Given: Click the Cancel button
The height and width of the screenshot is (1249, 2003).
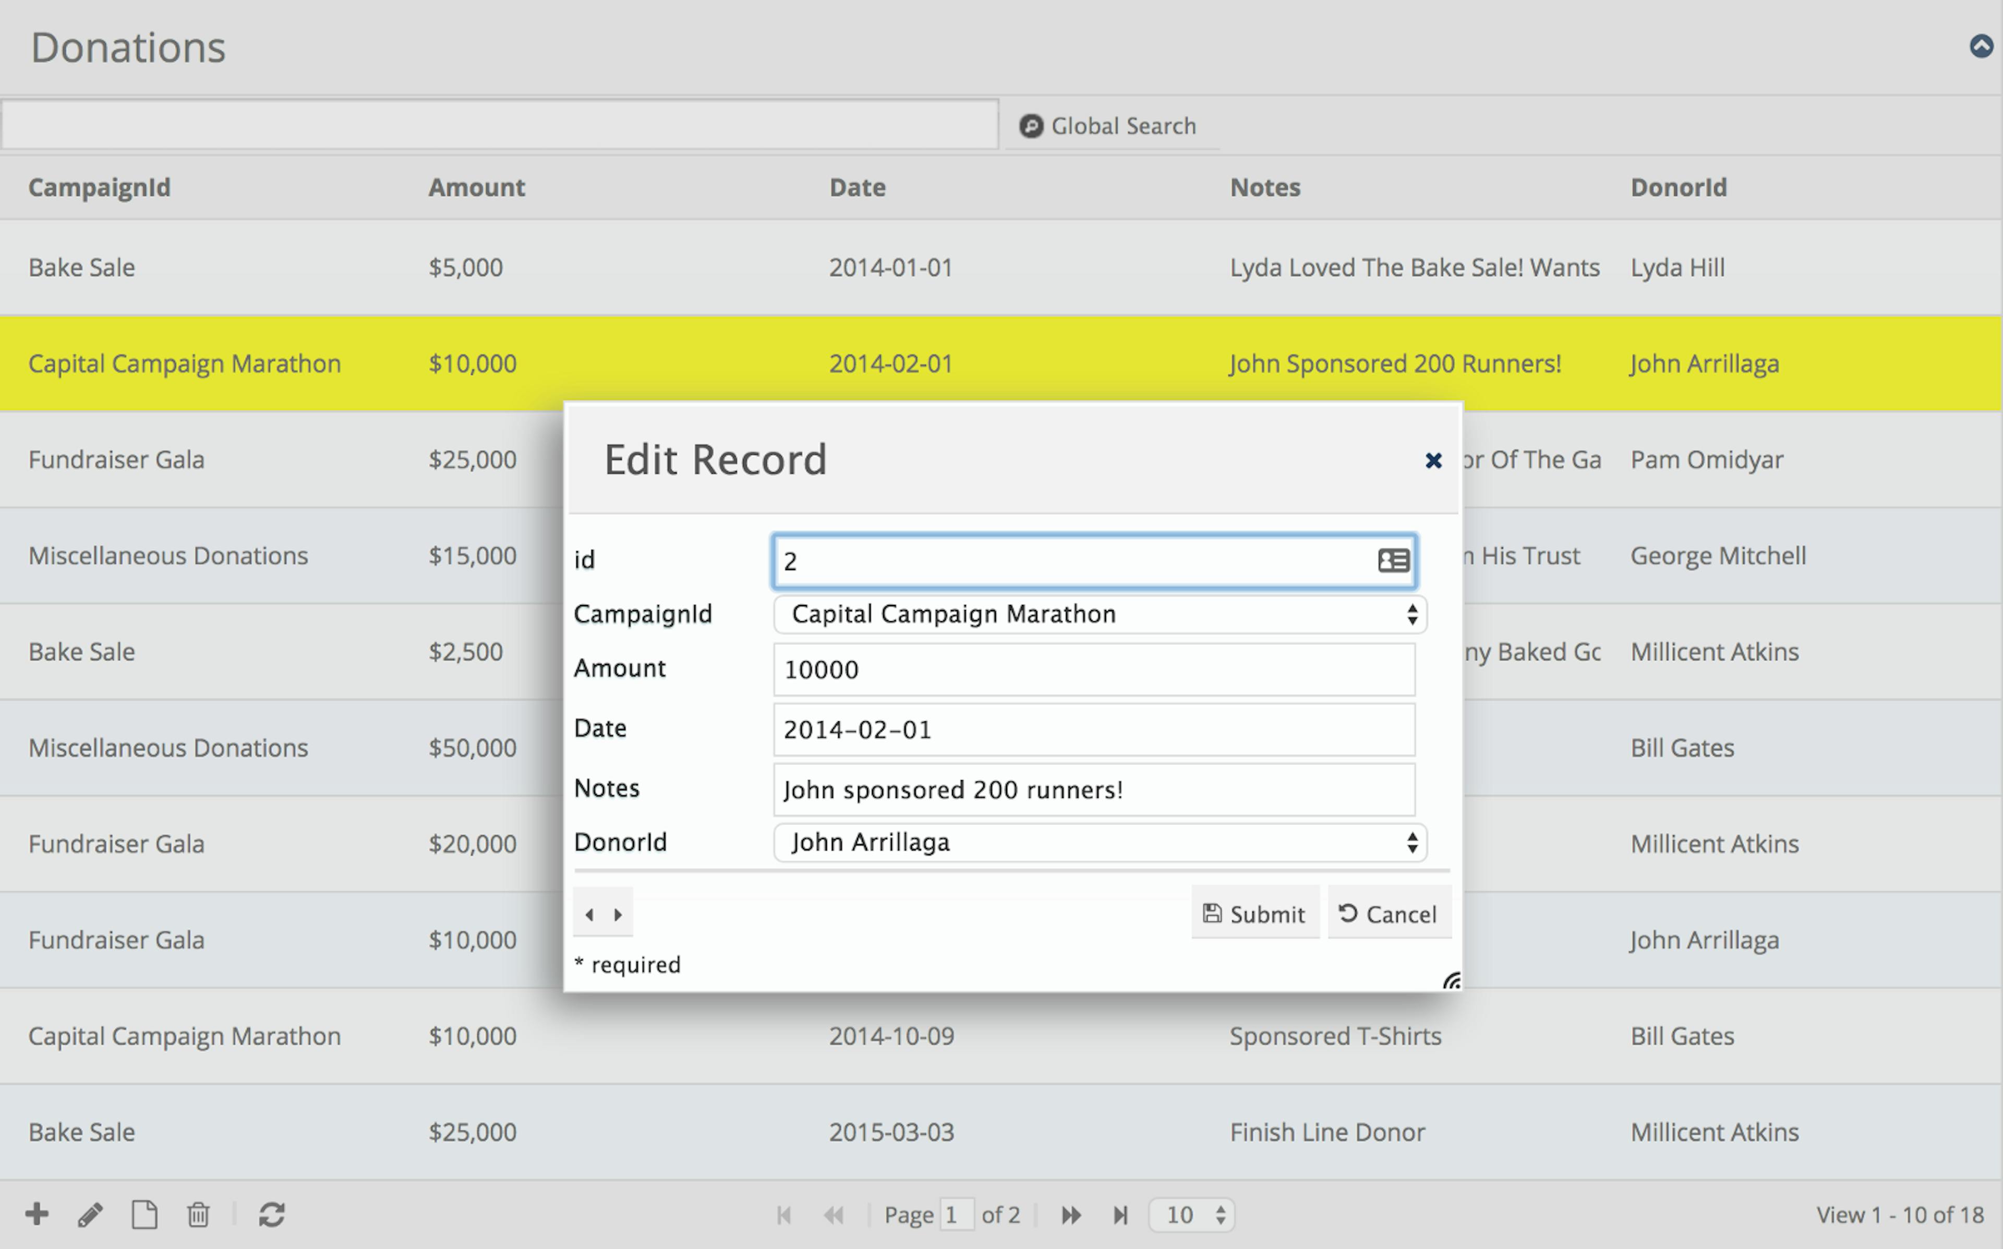Looking at the screenshot, I should point(1389,914).
